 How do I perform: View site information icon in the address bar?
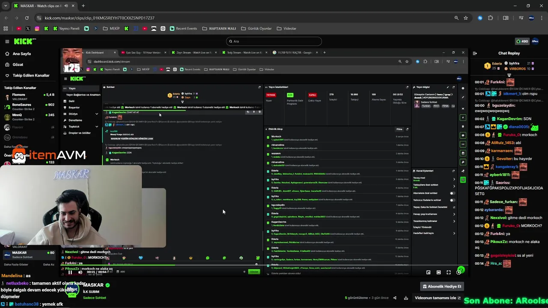point(39,18)
